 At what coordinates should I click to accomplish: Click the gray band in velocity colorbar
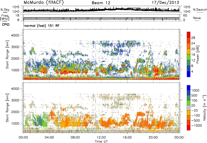click(189, 108)
